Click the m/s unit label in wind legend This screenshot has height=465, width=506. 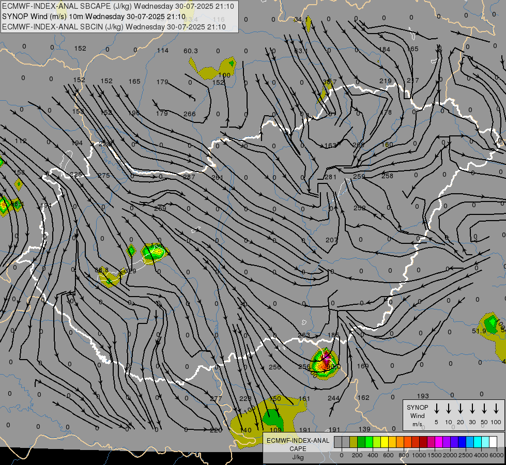(x=417, y=424)
